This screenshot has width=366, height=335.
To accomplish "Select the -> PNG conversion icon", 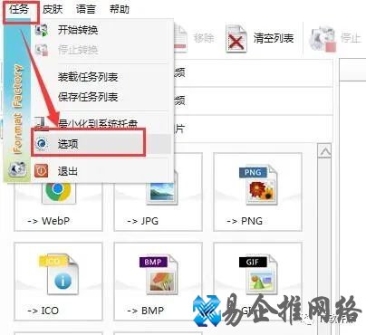I will 258,185.
